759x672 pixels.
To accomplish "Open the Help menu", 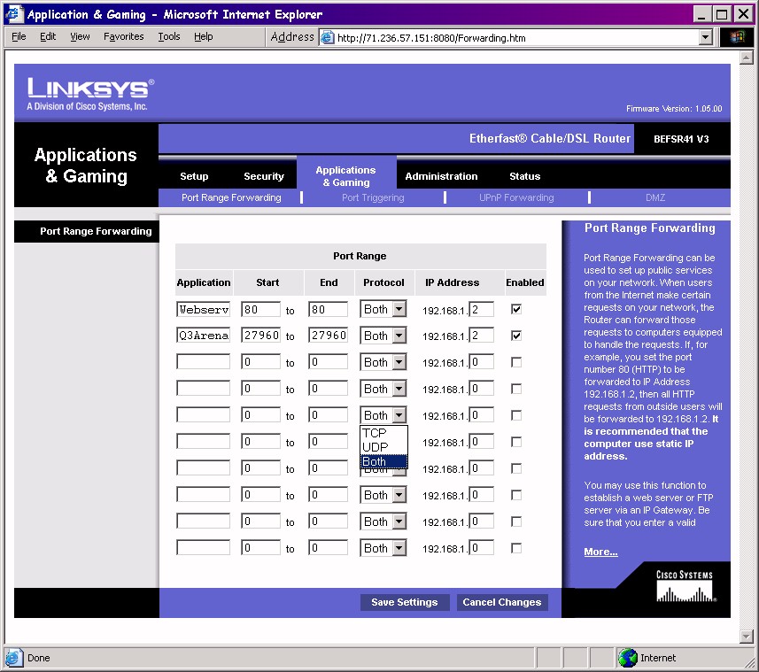I will point(204,37).
